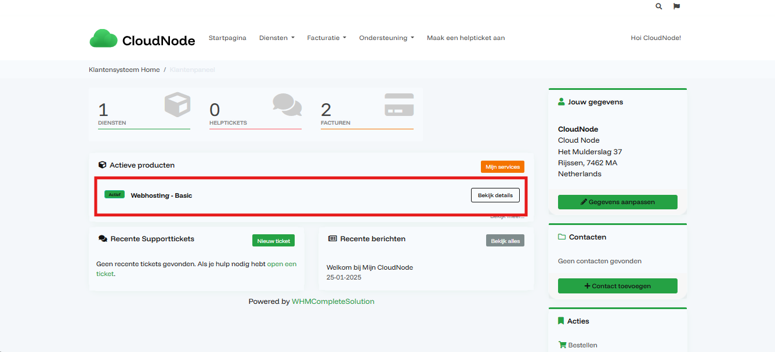
Task: Click the green Actief status badge
Action: (114, 194)
